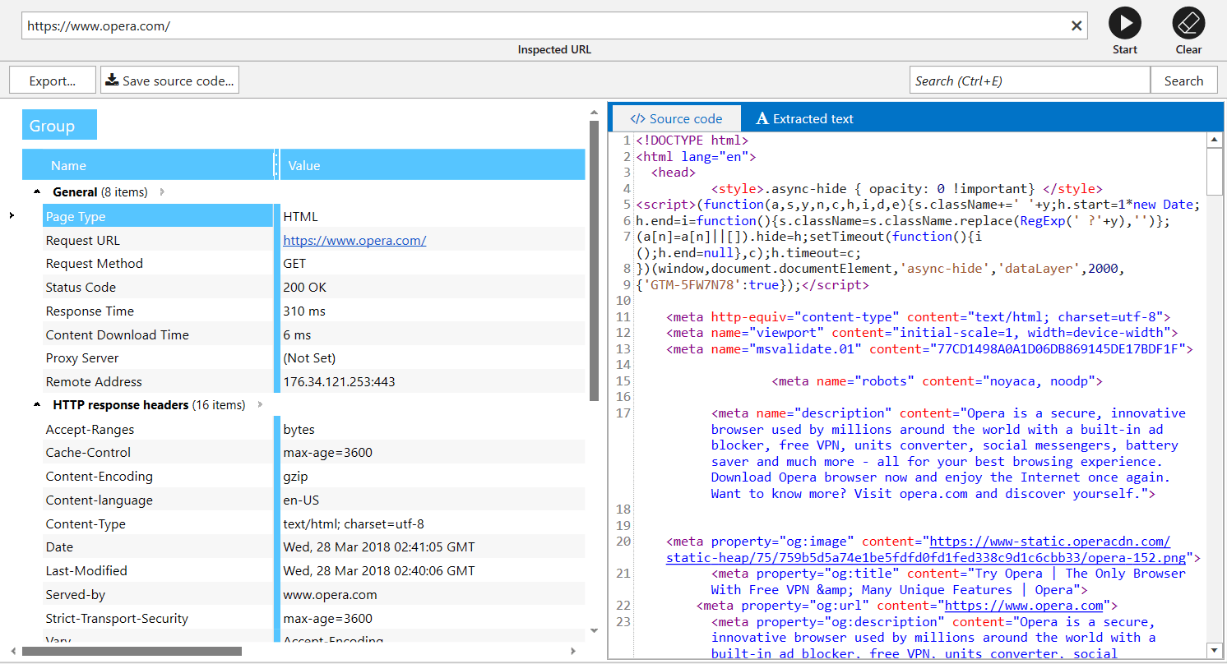Select the Content-Type header row

tap(314, 524)
